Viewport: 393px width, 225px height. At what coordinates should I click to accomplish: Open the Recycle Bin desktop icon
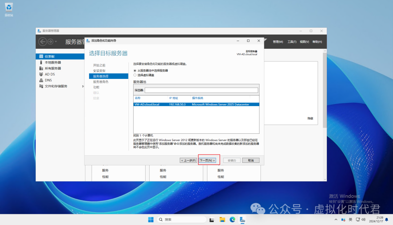click(x=9, y=7)
